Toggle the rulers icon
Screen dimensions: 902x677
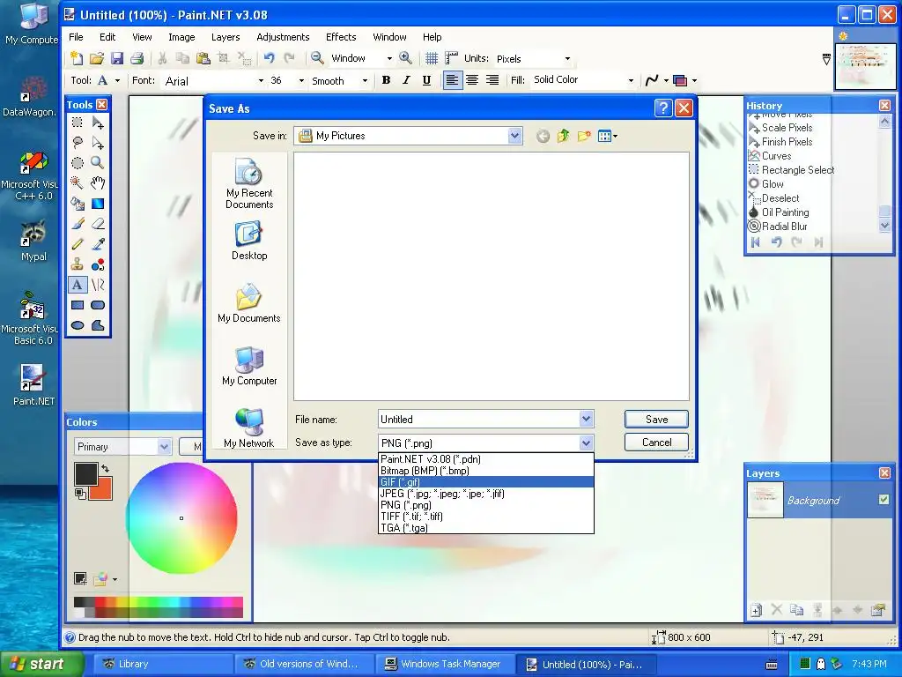(452, 58)
